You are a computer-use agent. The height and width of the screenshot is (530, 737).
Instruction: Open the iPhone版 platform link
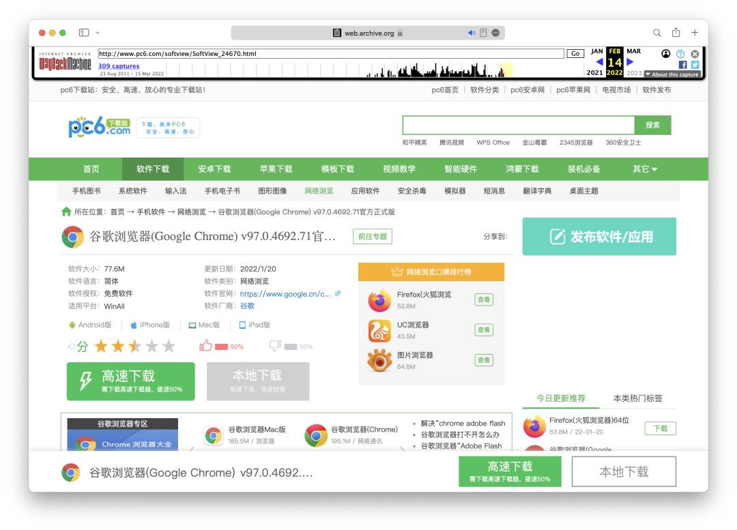point(150,325)
